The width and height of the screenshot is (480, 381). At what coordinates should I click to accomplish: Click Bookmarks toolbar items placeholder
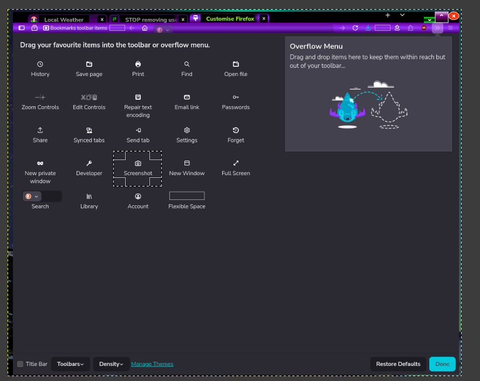coord(75,28)
